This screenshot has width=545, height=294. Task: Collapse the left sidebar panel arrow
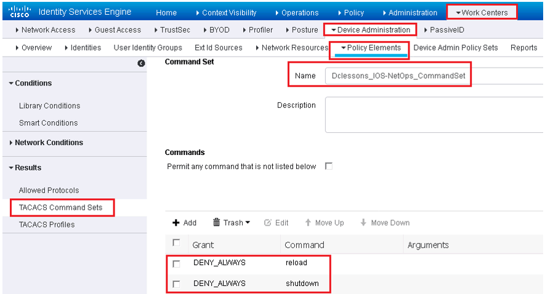point(141,63)
